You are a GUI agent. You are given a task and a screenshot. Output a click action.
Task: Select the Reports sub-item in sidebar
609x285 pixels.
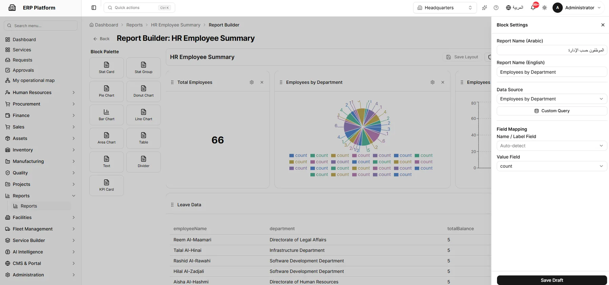click(41, 206)
